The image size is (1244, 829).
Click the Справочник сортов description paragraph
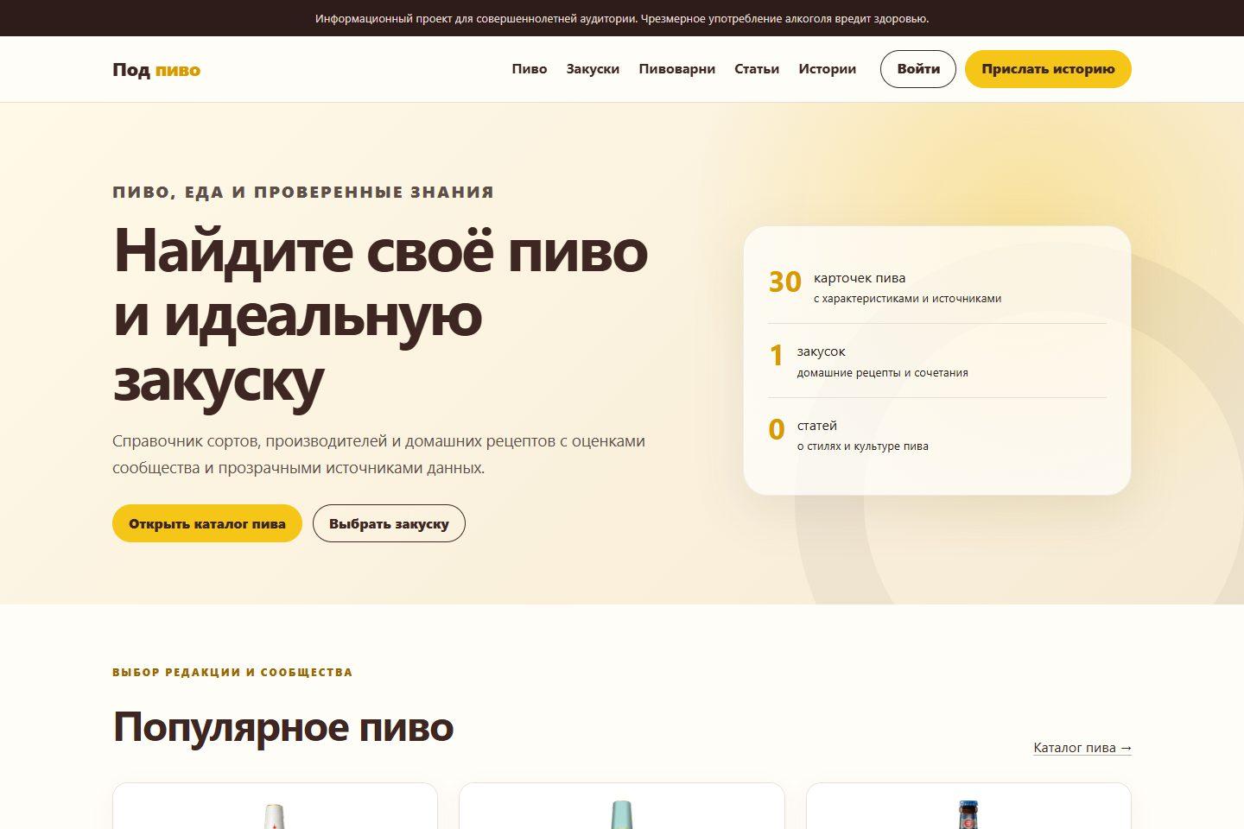pos(378,454)
